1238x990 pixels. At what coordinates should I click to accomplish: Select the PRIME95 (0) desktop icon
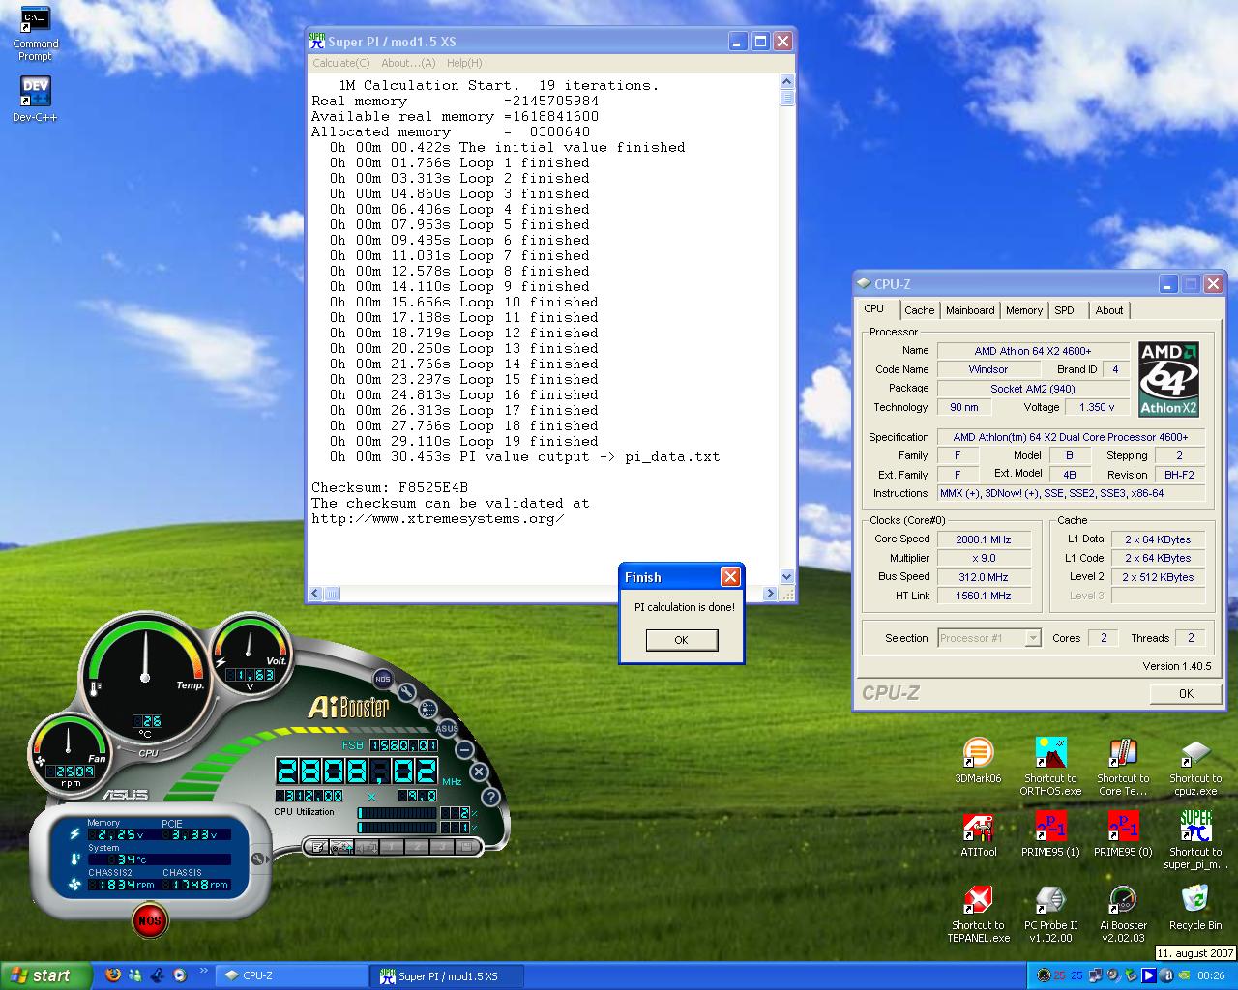[1123, 834]
